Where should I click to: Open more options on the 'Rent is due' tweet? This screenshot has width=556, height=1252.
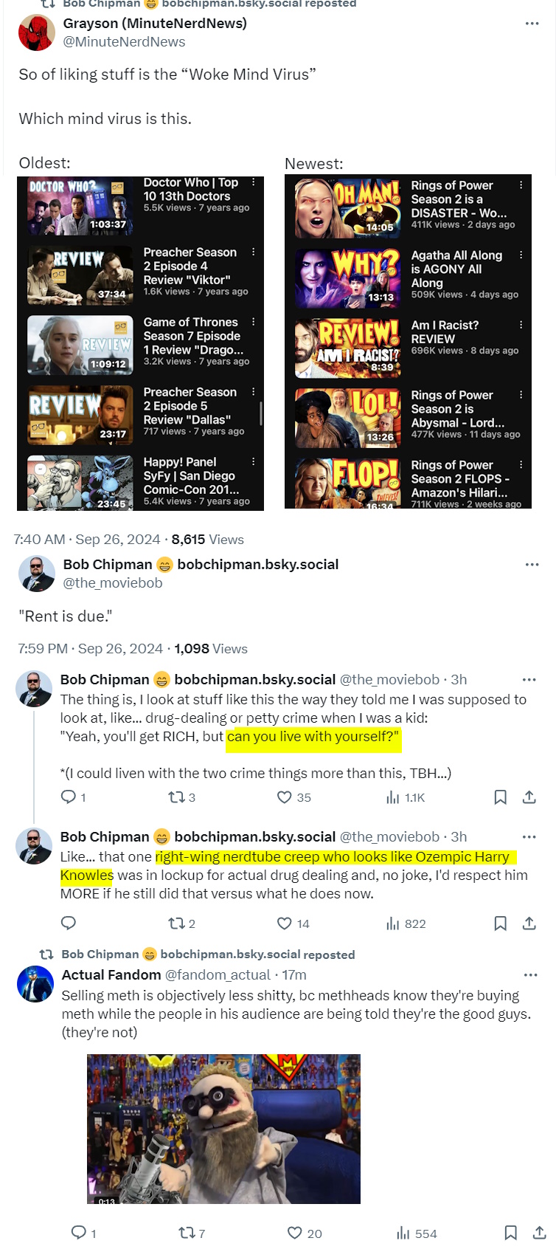532,565
